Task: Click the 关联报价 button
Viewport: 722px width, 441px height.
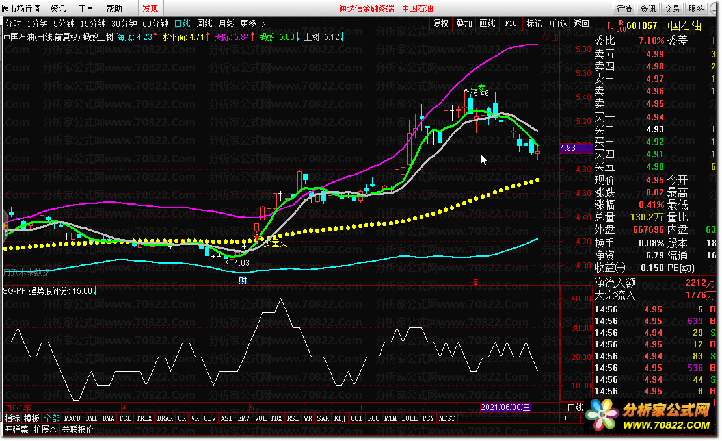Action: click(x=78, y=429)
